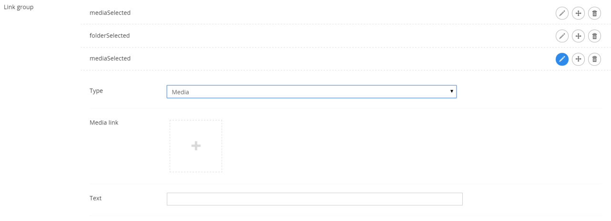
Task: Focus the Text input field
Action: click(x=315, y=199)
